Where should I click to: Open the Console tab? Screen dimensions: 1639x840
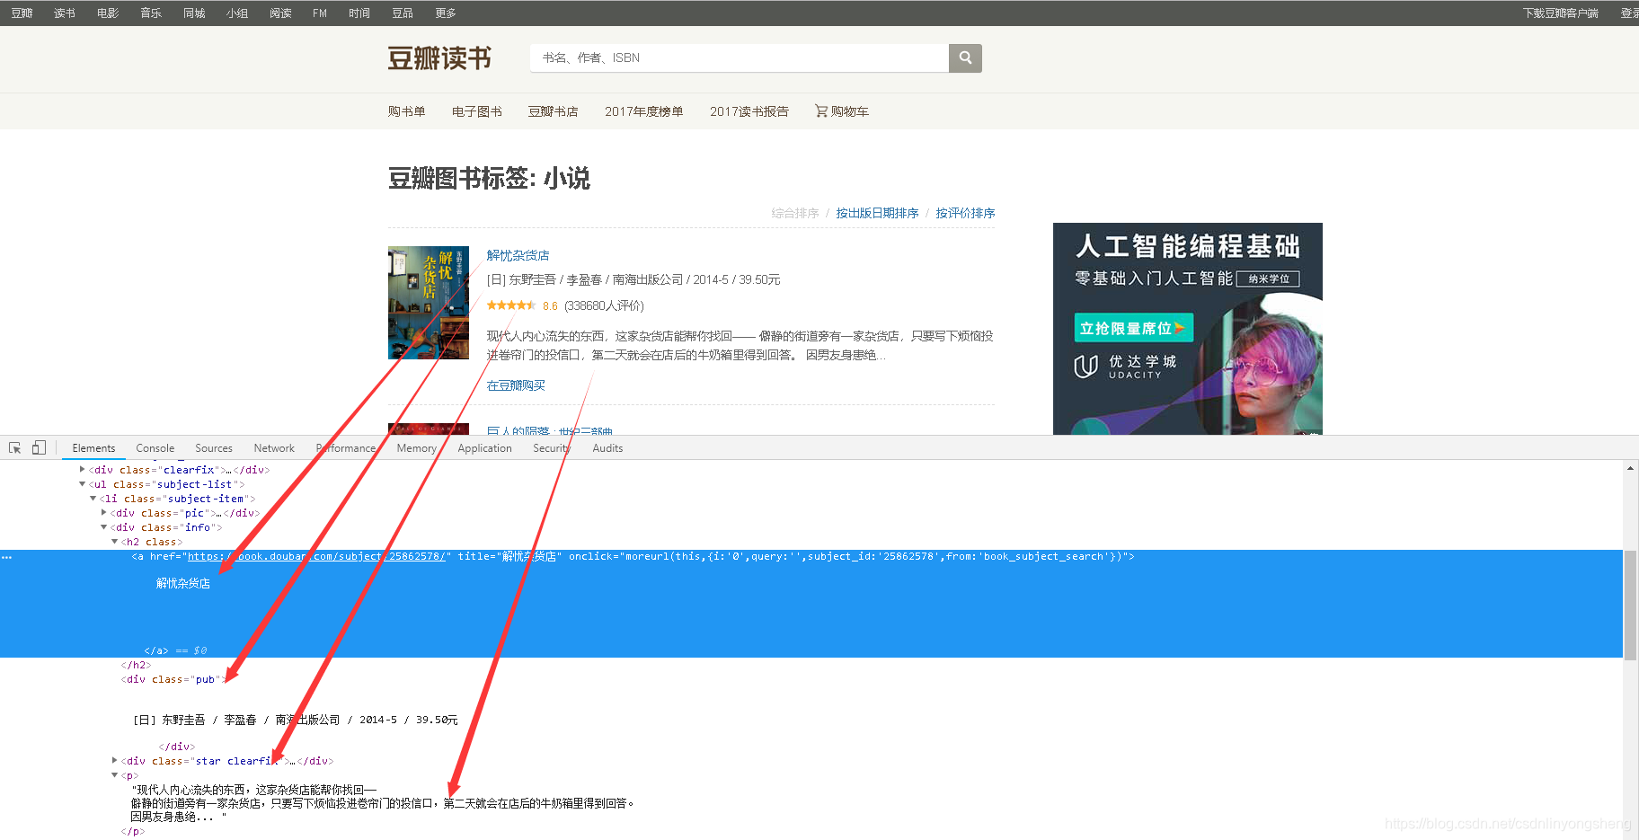(x=155, y=448)
